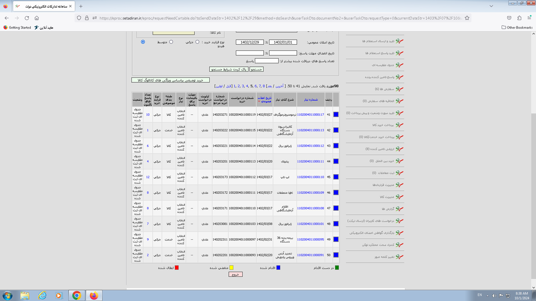Open Chrome from the Windows taskbar
The height and width of the screenshot is (301, 536).
coord(76,295)
